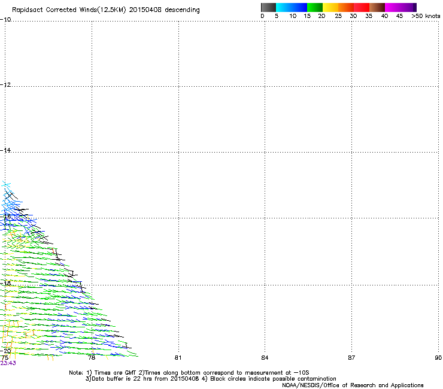Click the plot title 'Rapidscat Corrected Winds(12.5KM)'

(x=69, y=10)
